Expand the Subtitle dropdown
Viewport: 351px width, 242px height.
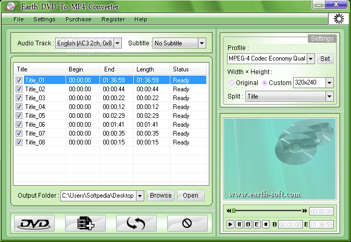coord(202,43)
